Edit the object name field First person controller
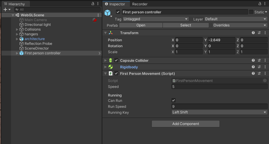This screenshot has width=269, height=144. [185, 12]
